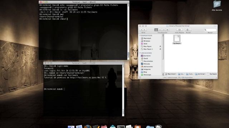
Task: Collapse the DISPOSITIVOS sidebar section
Action: tap(140, 36)
